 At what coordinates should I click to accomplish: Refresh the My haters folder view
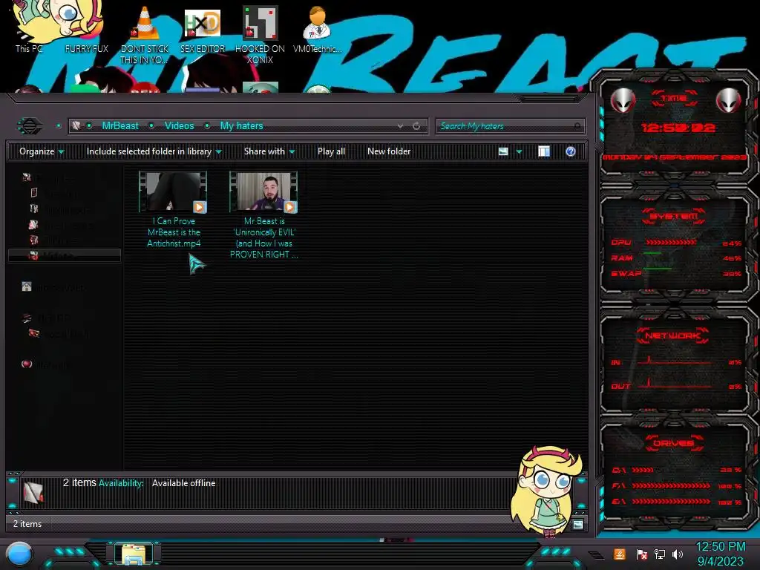(x=416, y=126)
